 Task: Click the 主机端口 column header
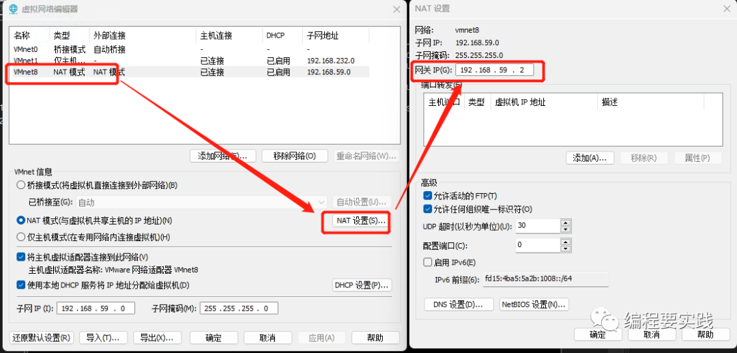444,102
